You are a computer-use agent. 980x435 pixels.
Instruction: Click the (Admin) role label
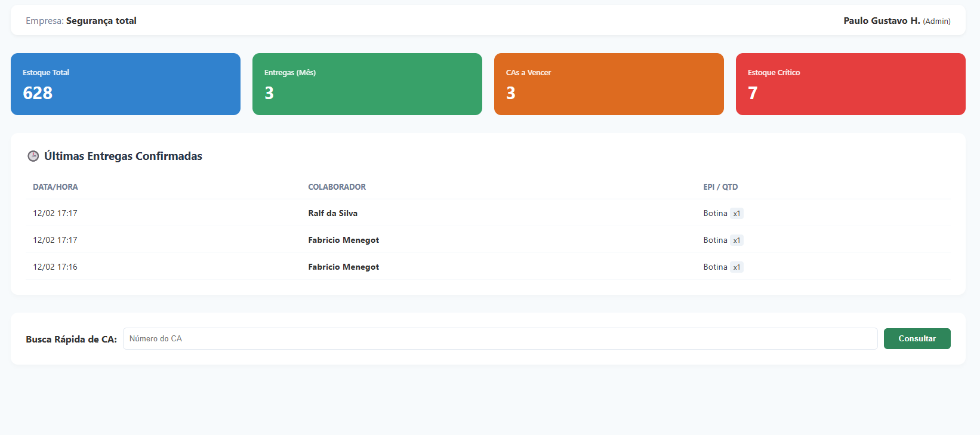pos(936,21)
